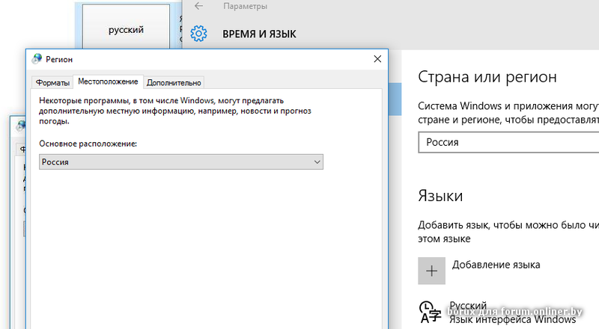Click the Добавление языка label
Image resolution: width=599 pixels, height=329 pixels.
click(496, 265)
